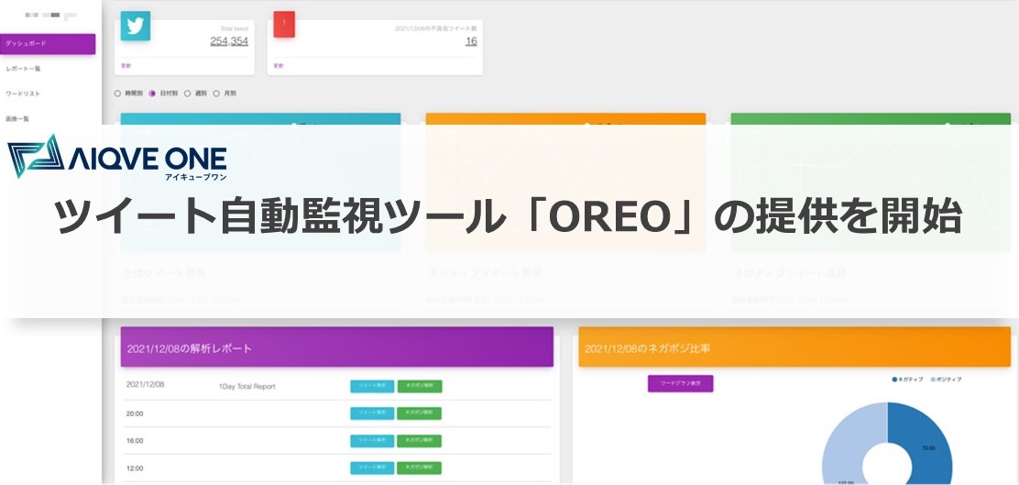Click 更新 link under 不具合ツイート数 card
The width and height of the screenshot is (1019, 485).
coord(279,66)
